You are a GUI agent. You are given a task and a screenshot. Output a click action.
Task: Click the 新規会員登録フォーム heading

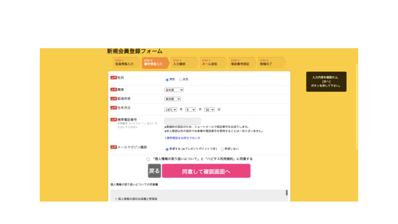pyautogui.click(x=135, y=51)
